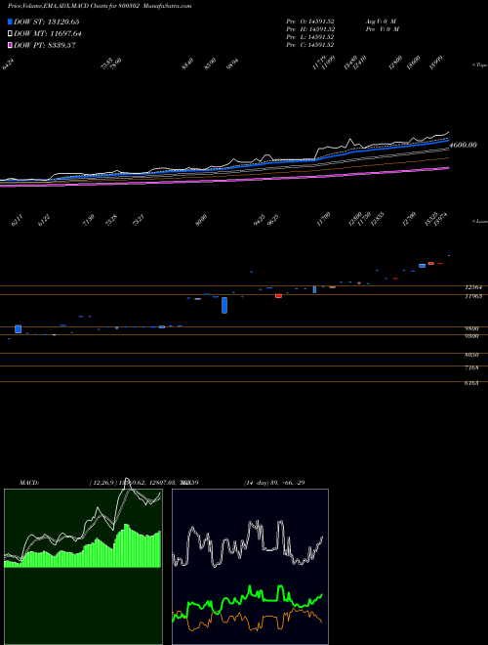
Task: Click the 11700 low value label
Action: pos(324,219)
